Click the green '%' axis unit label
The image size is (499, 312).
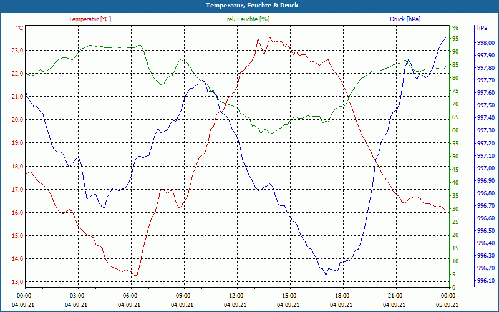tap(455, 28)
